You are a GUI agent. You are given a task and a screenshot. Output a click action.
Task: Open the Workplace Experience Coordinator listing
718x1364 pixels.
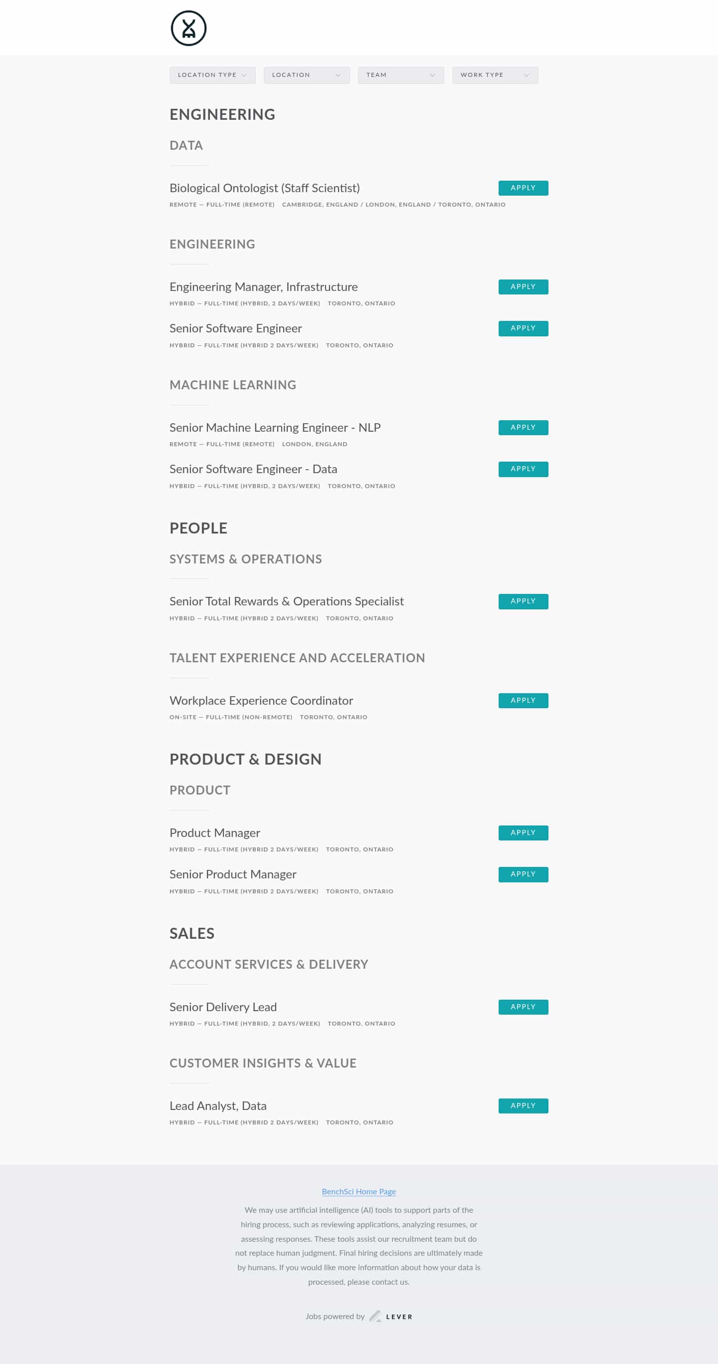tap(261, 701)
